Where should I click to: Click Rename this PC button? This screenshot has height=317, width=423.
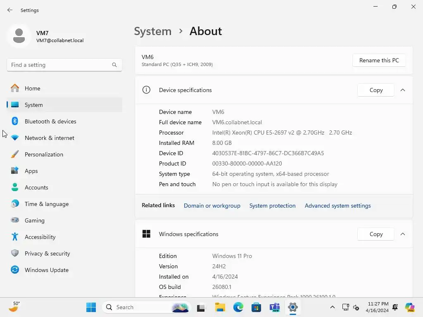coord(379,60)
